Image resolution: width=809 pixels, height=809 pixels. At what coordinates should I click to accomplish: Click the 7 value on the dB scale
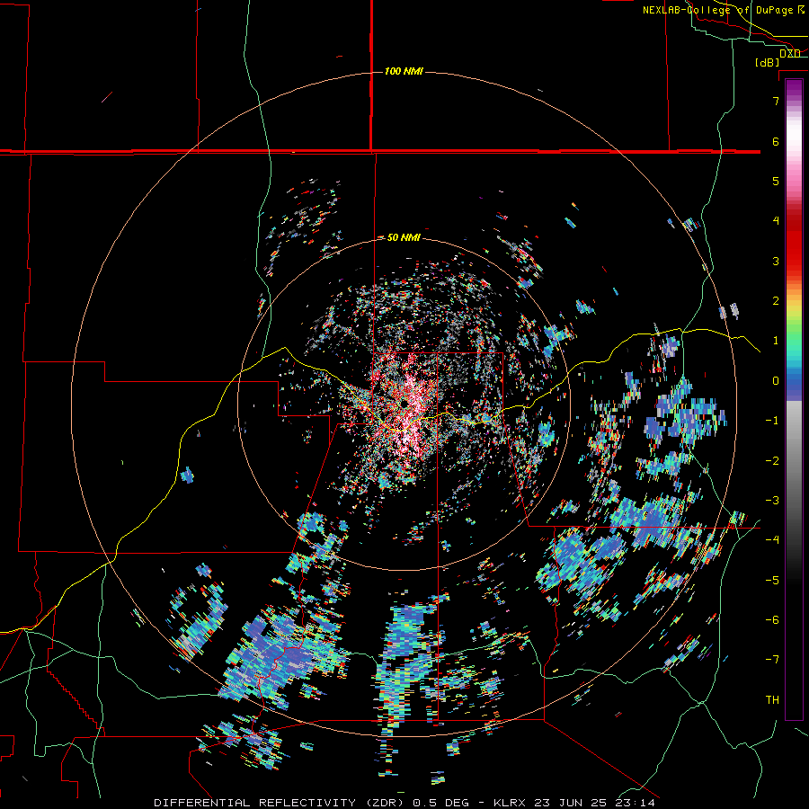click(x=776, y=101)
